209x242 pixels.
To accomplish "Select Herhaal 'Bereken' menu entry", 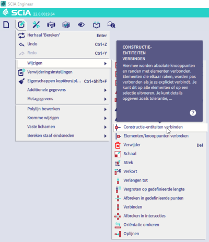I will tap(63, 36).
